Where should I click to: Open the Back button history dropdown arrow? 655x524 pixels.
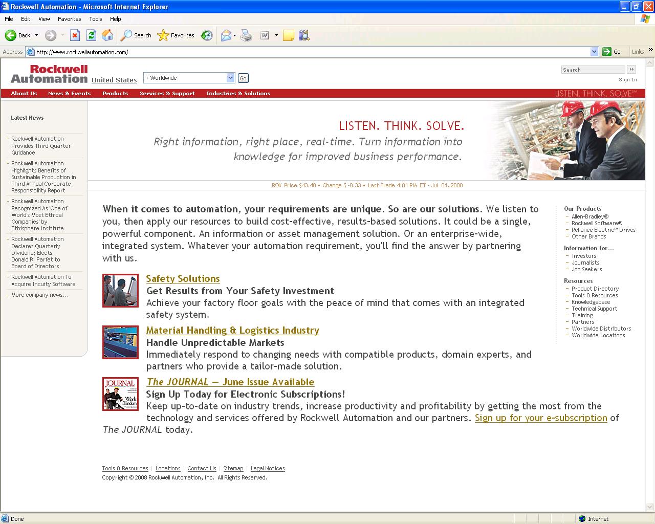click(x=36, y=35)
